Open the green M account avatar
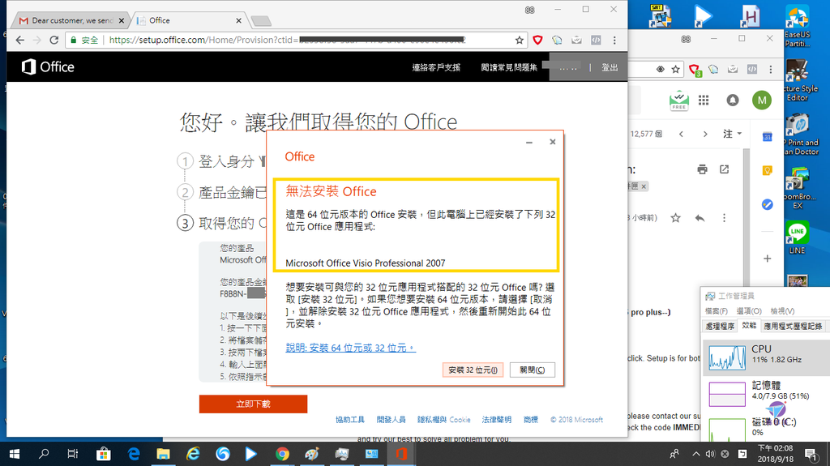The width and height of the screenshot is (830, 466). point(762,100)
